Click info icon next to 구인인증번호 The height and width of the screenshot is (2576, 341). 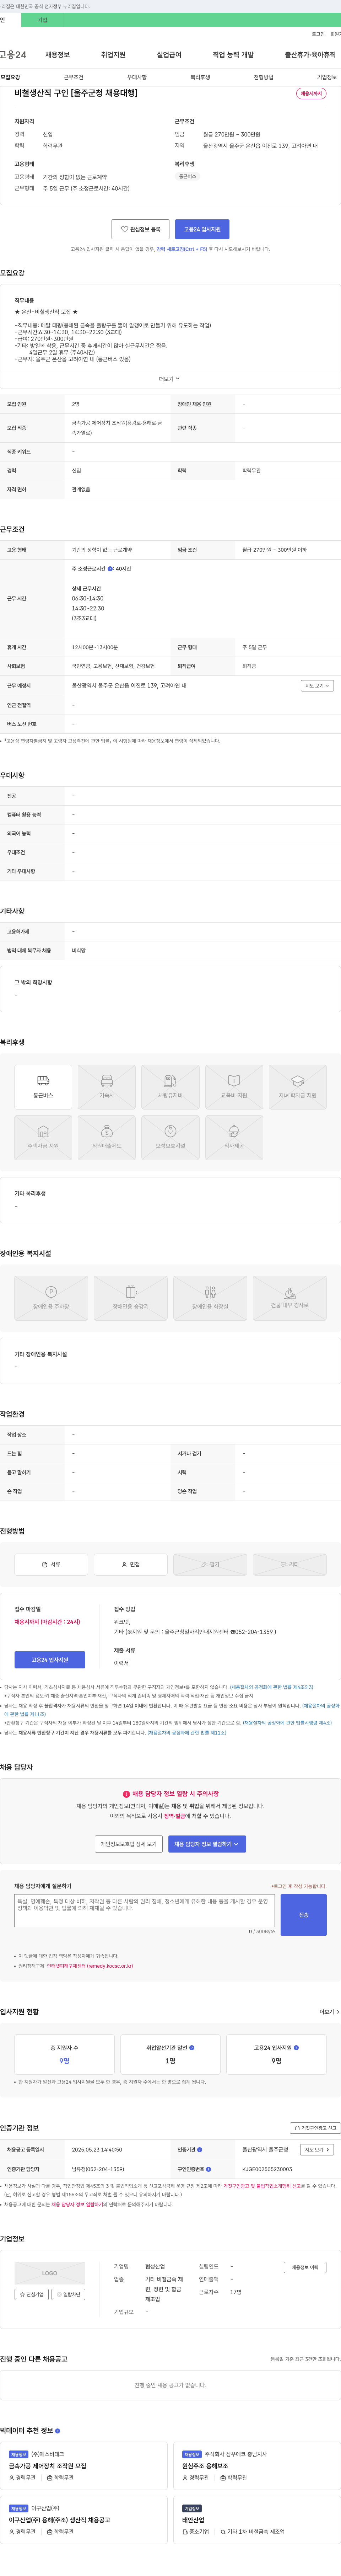(x=208, y=2169)
